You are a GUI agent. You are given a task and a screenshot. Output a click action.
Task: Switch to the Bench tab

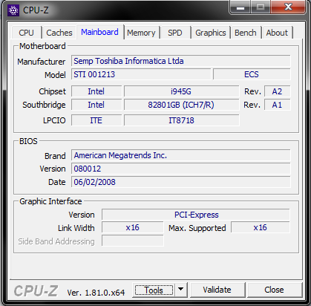tap(246, 33)
